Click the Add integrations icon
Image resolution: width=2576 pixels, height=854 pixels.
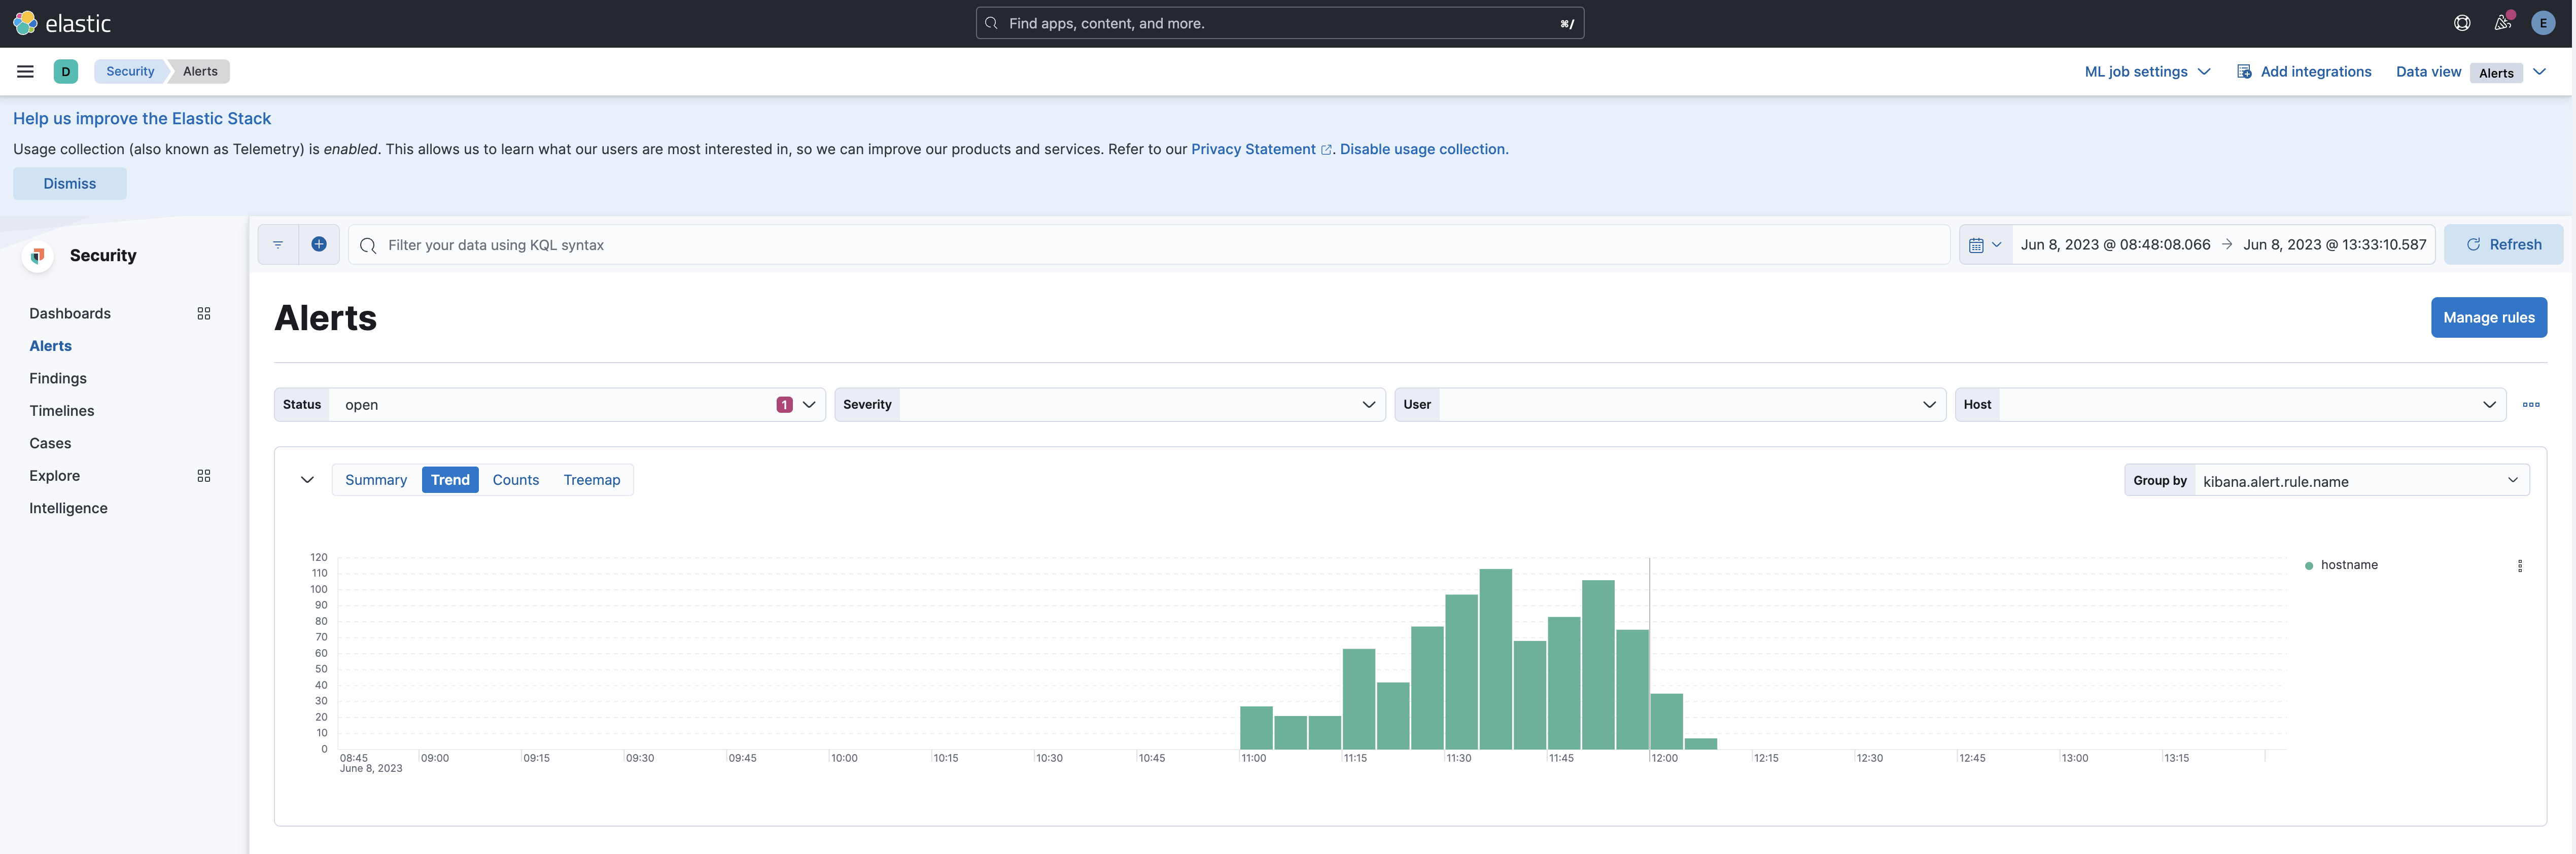coord(2244,72)
